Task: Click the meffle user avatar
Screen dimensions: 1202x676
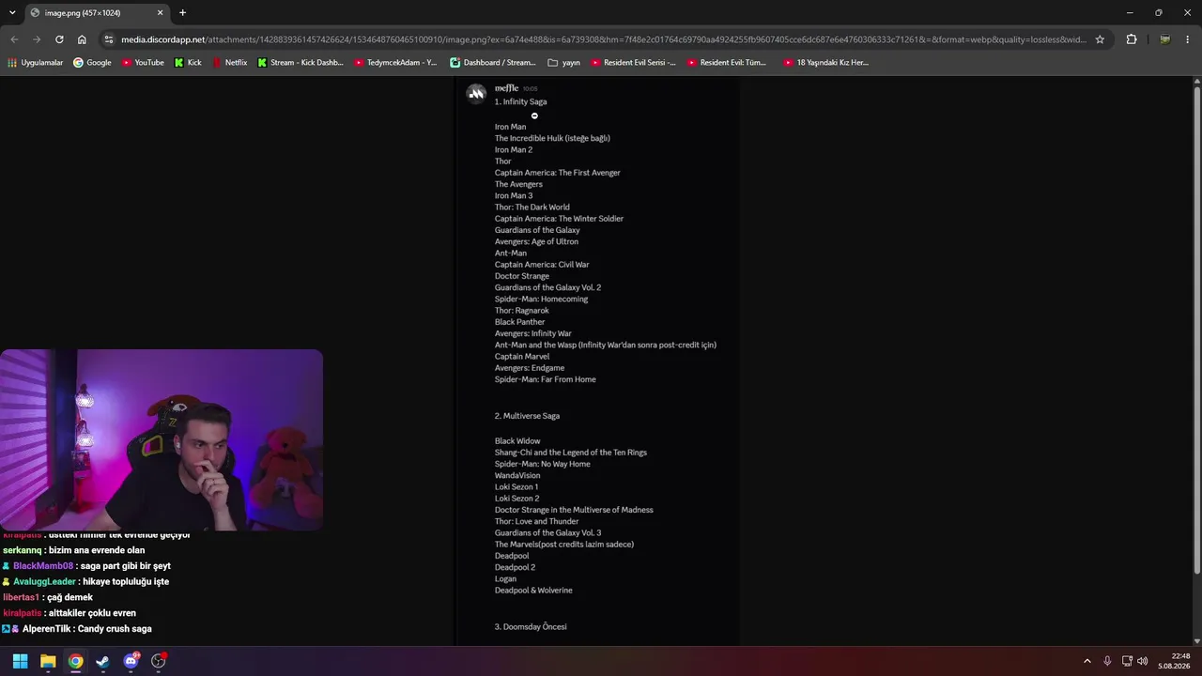Action: pos(476,92)
